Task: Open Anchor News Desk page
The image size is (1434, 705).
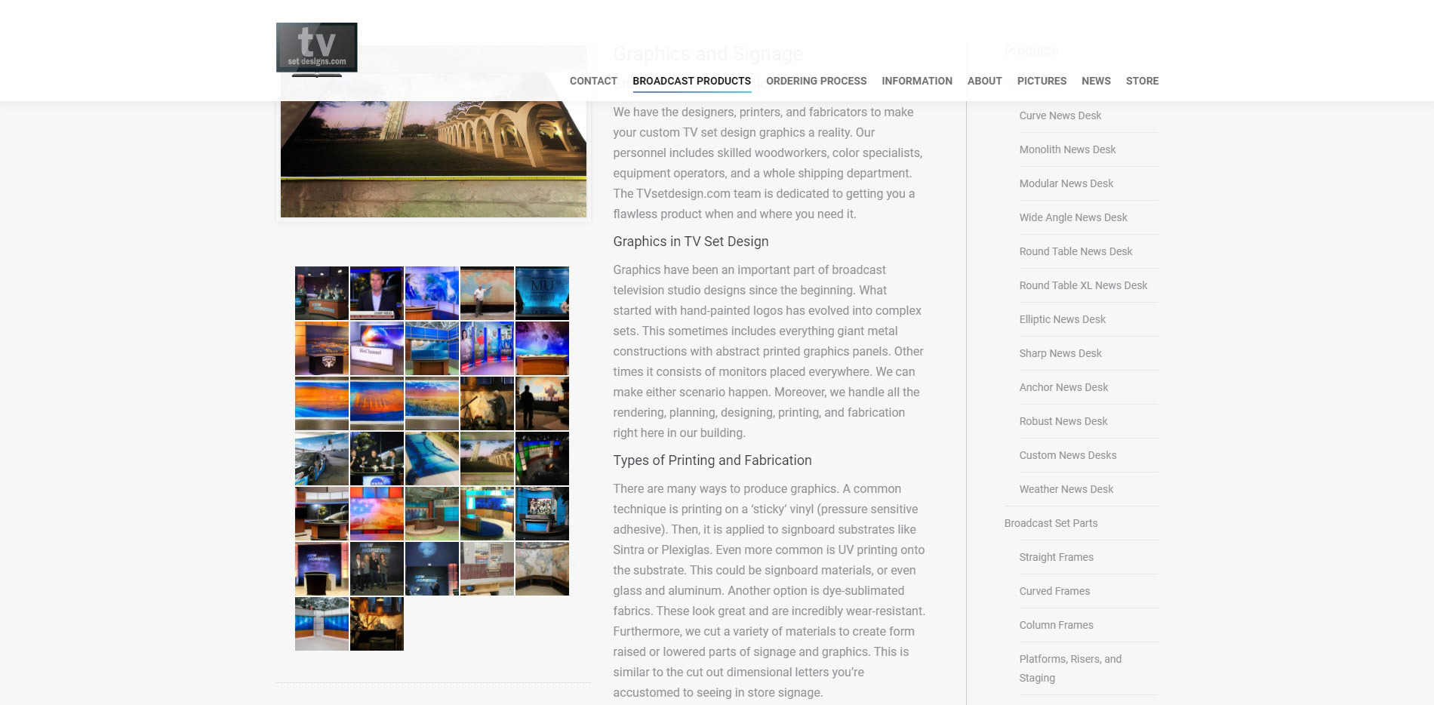Action: [1063, 387]
